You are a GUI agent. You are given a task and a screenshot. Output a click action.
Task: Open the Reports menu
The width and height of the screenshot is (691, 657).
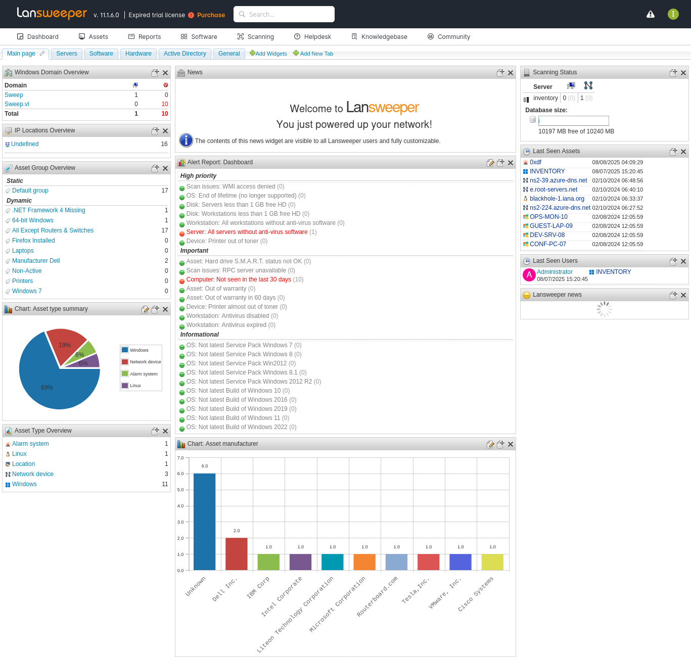[145, 37]
